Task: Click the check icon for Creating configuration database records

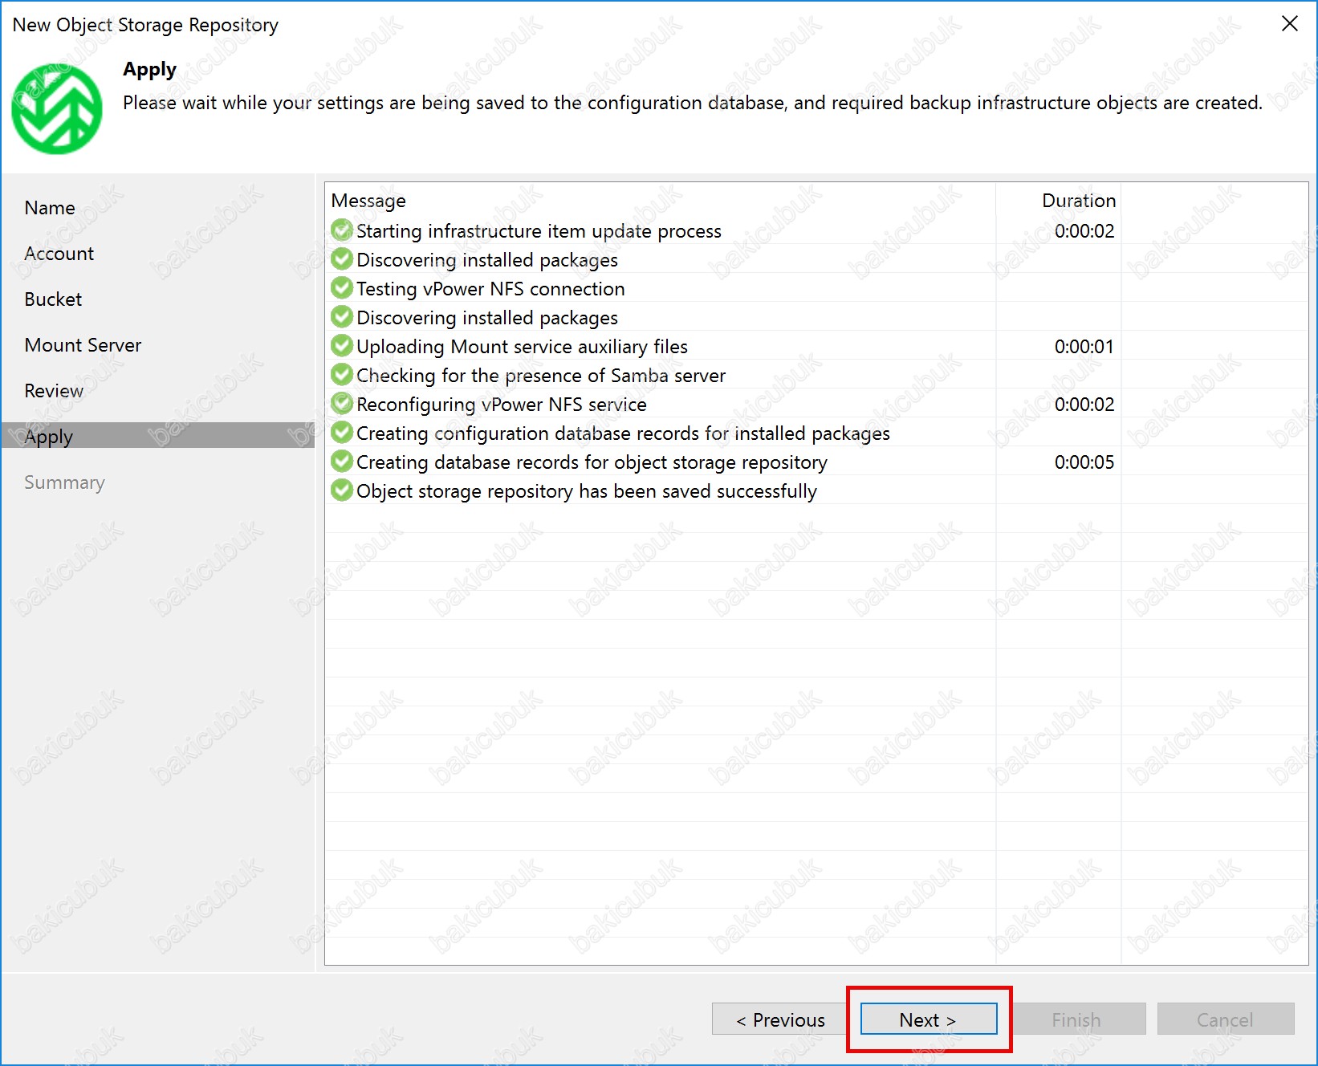Action: (342, 433)
